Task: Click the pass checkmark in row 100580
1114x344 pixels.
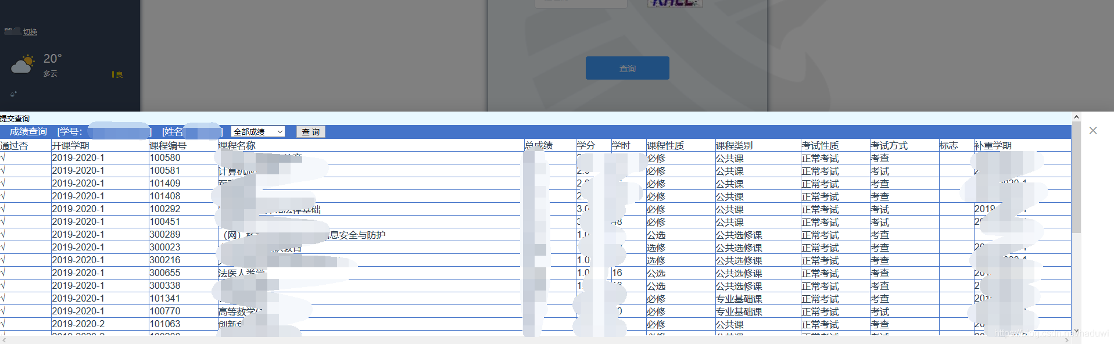Action: tap(3, 158)
